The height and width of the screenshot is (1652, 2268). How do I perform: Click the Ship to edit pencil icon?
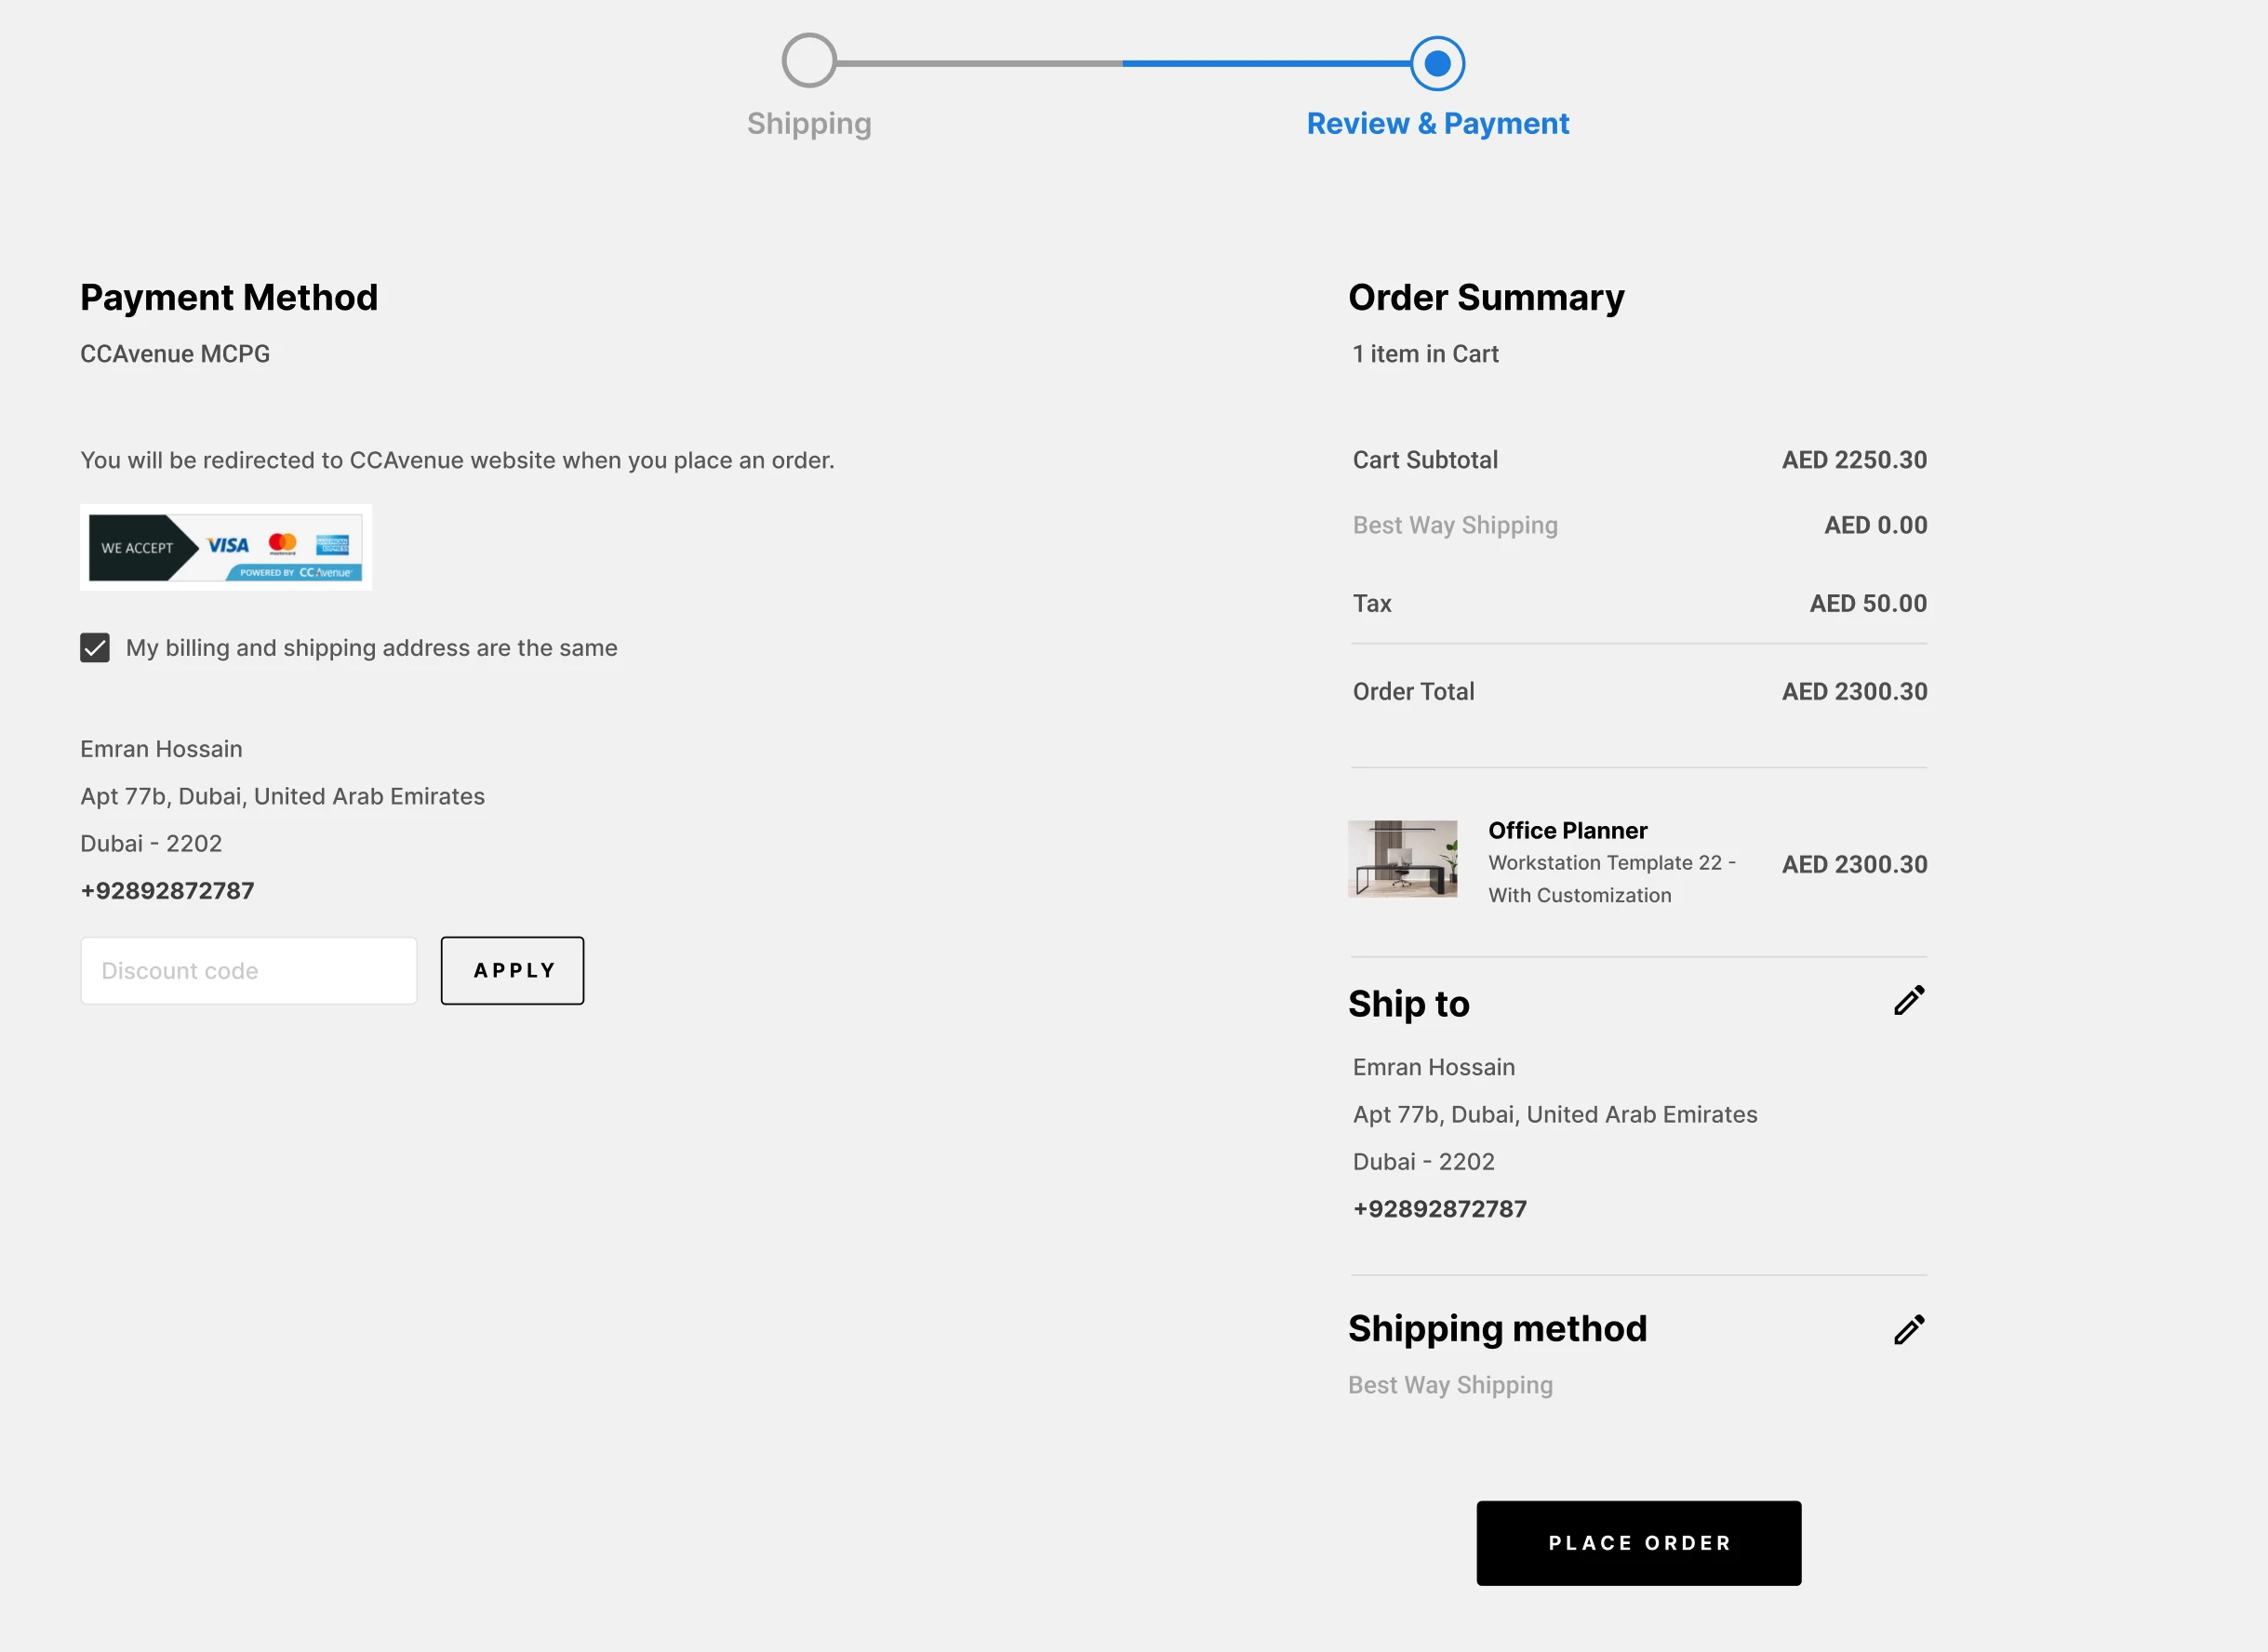coord(1909,1000)
